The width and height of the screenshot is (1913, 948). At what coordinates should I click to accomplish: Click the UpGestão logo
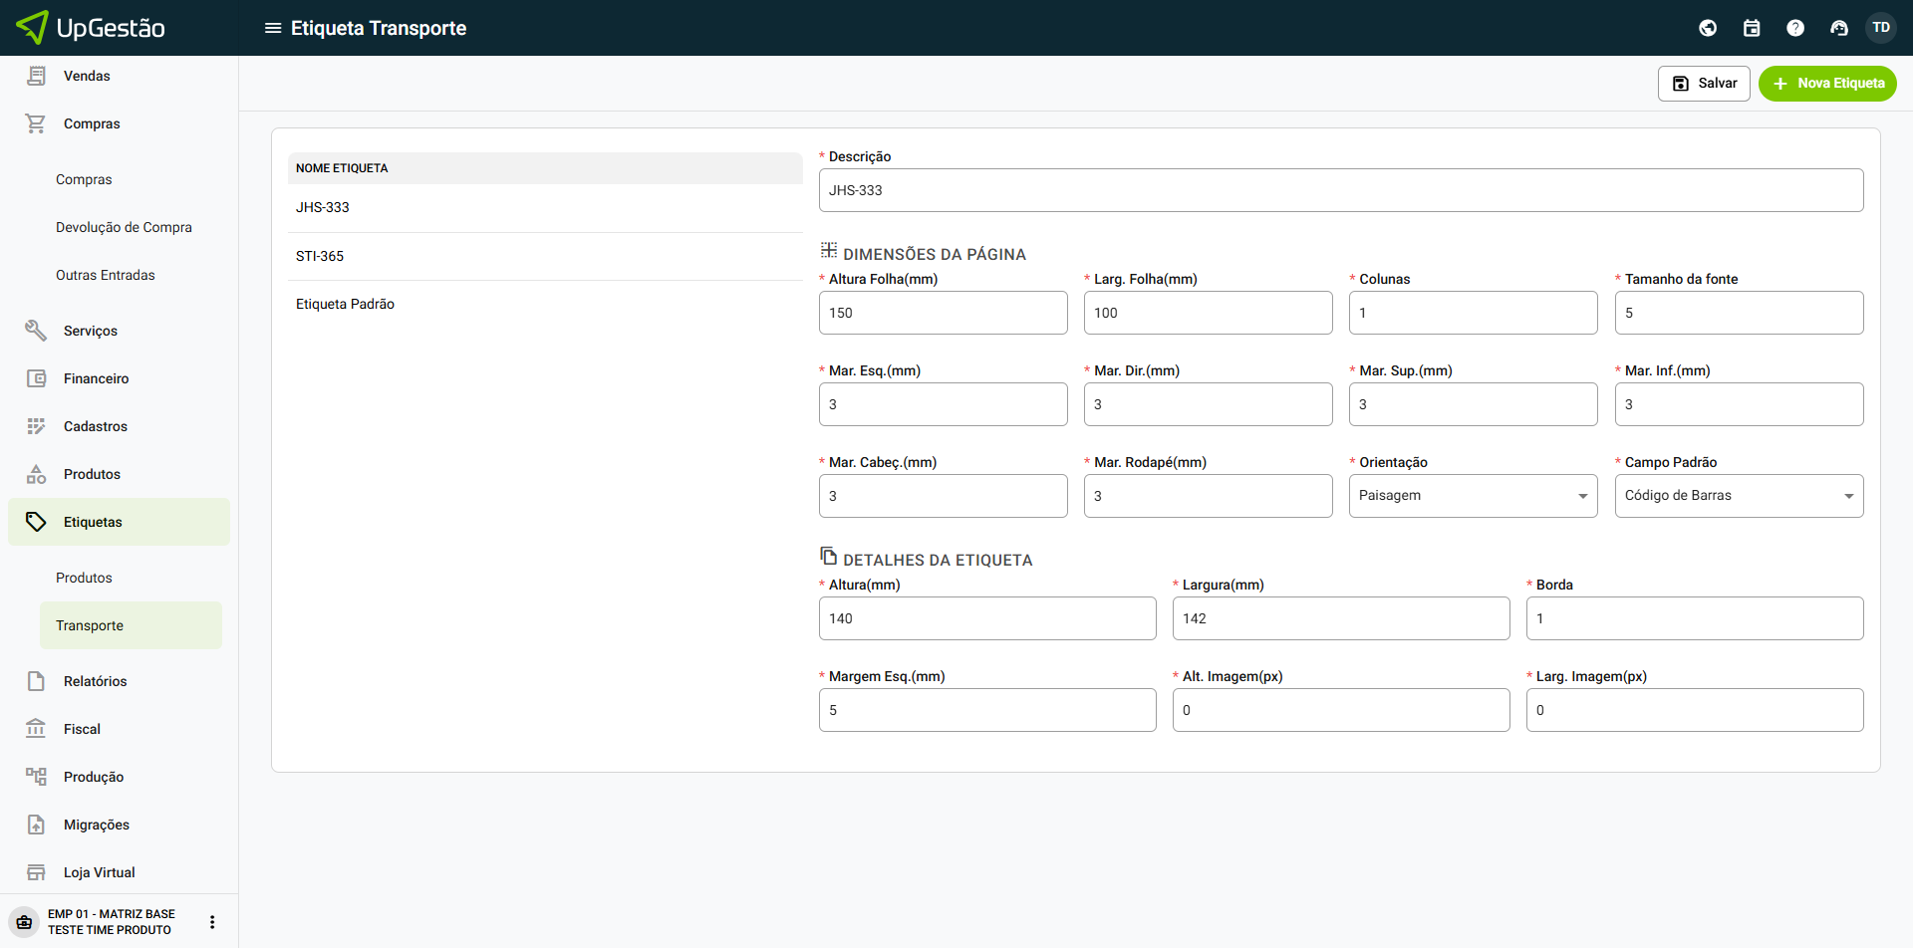click(92, 28)
